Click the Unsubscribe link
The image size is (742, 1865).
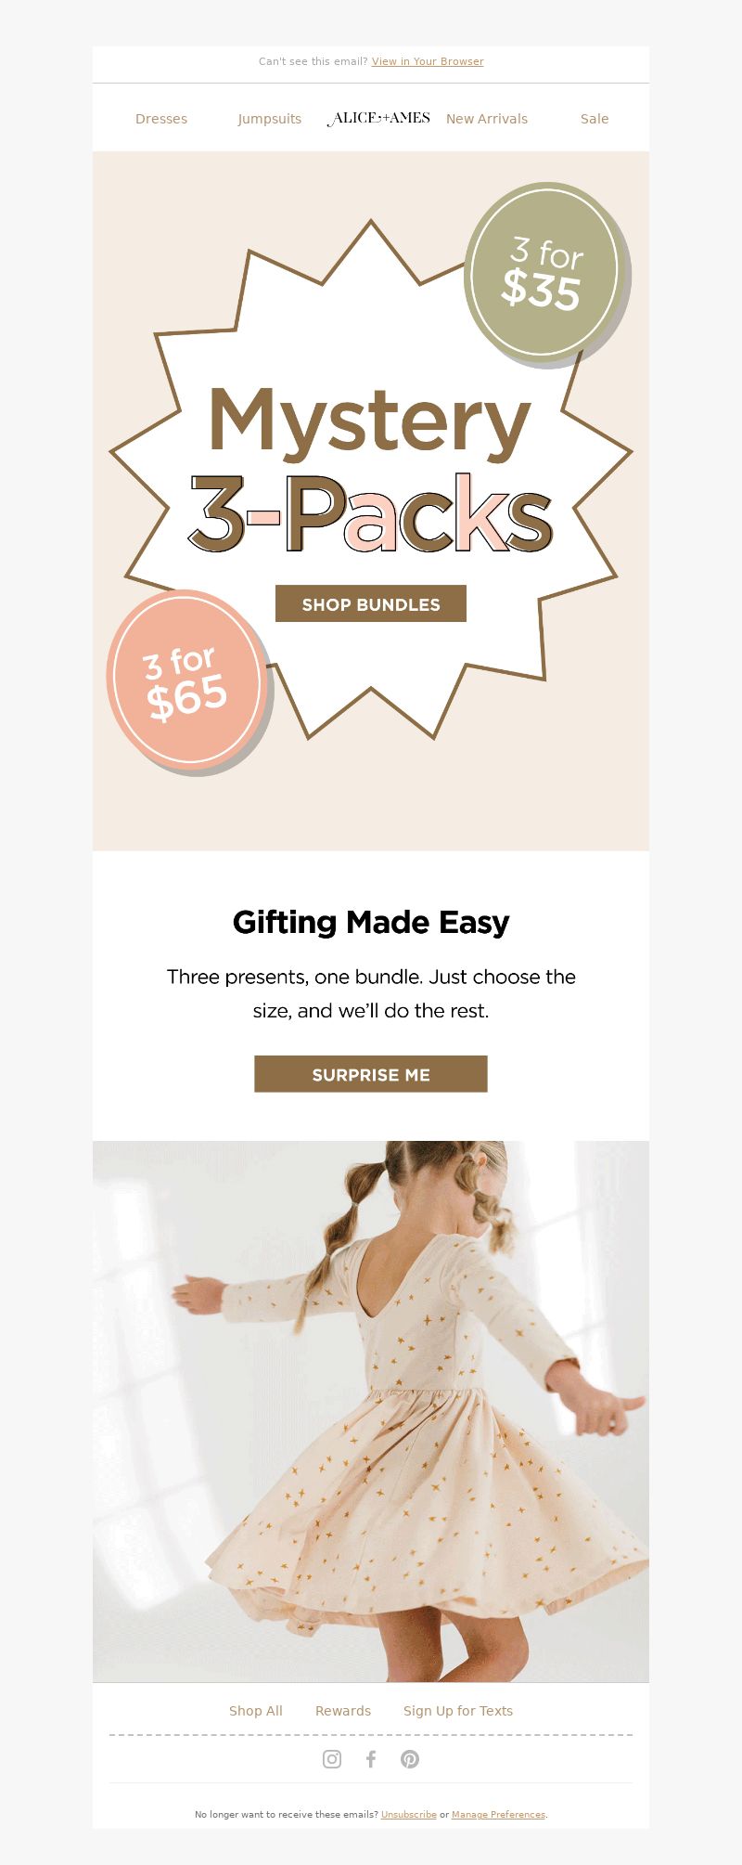(x=409, y=1814)
